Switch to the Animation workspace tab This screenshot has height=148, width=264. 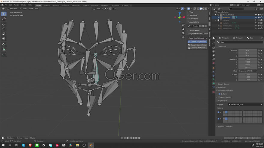tap(95, 5)
